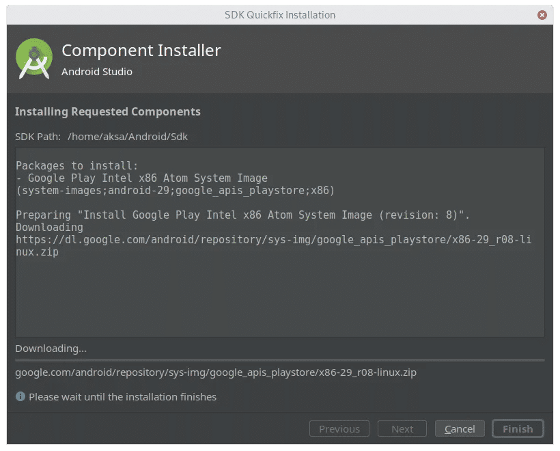560x451 pixels.
Task: Click the 'Downloading...' status label
Action: (x=51, y=348)
